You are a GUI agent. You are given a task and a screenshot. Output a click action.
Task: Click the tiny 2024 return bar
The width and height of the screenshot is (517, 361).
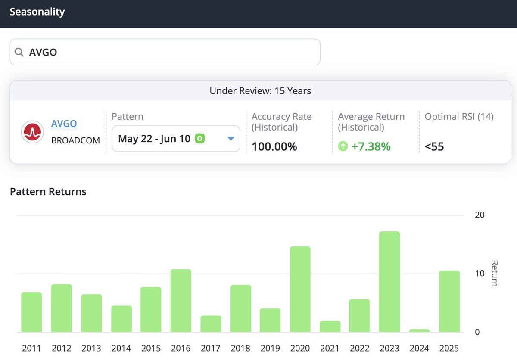[420, 331]
